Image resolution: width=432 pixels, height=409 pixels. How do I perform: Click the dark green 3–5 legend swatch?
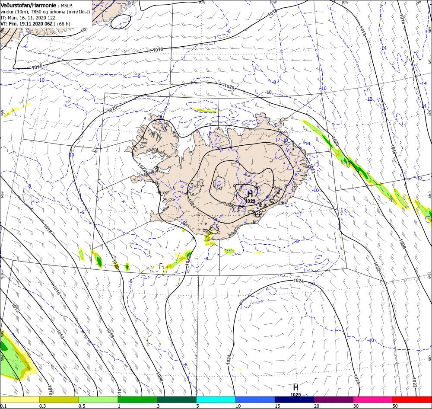tap(177, 399)
